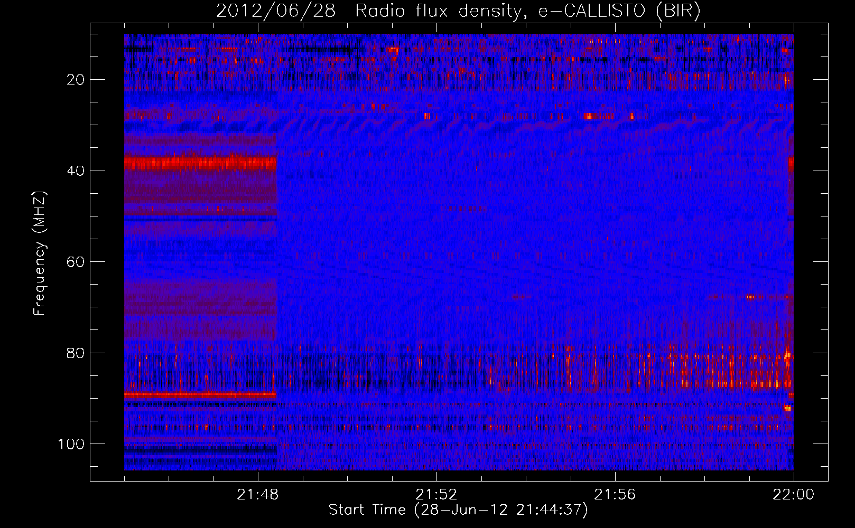Click the 'Start Time (28-Jun-12 21:44:37)' label

[458, 510]
